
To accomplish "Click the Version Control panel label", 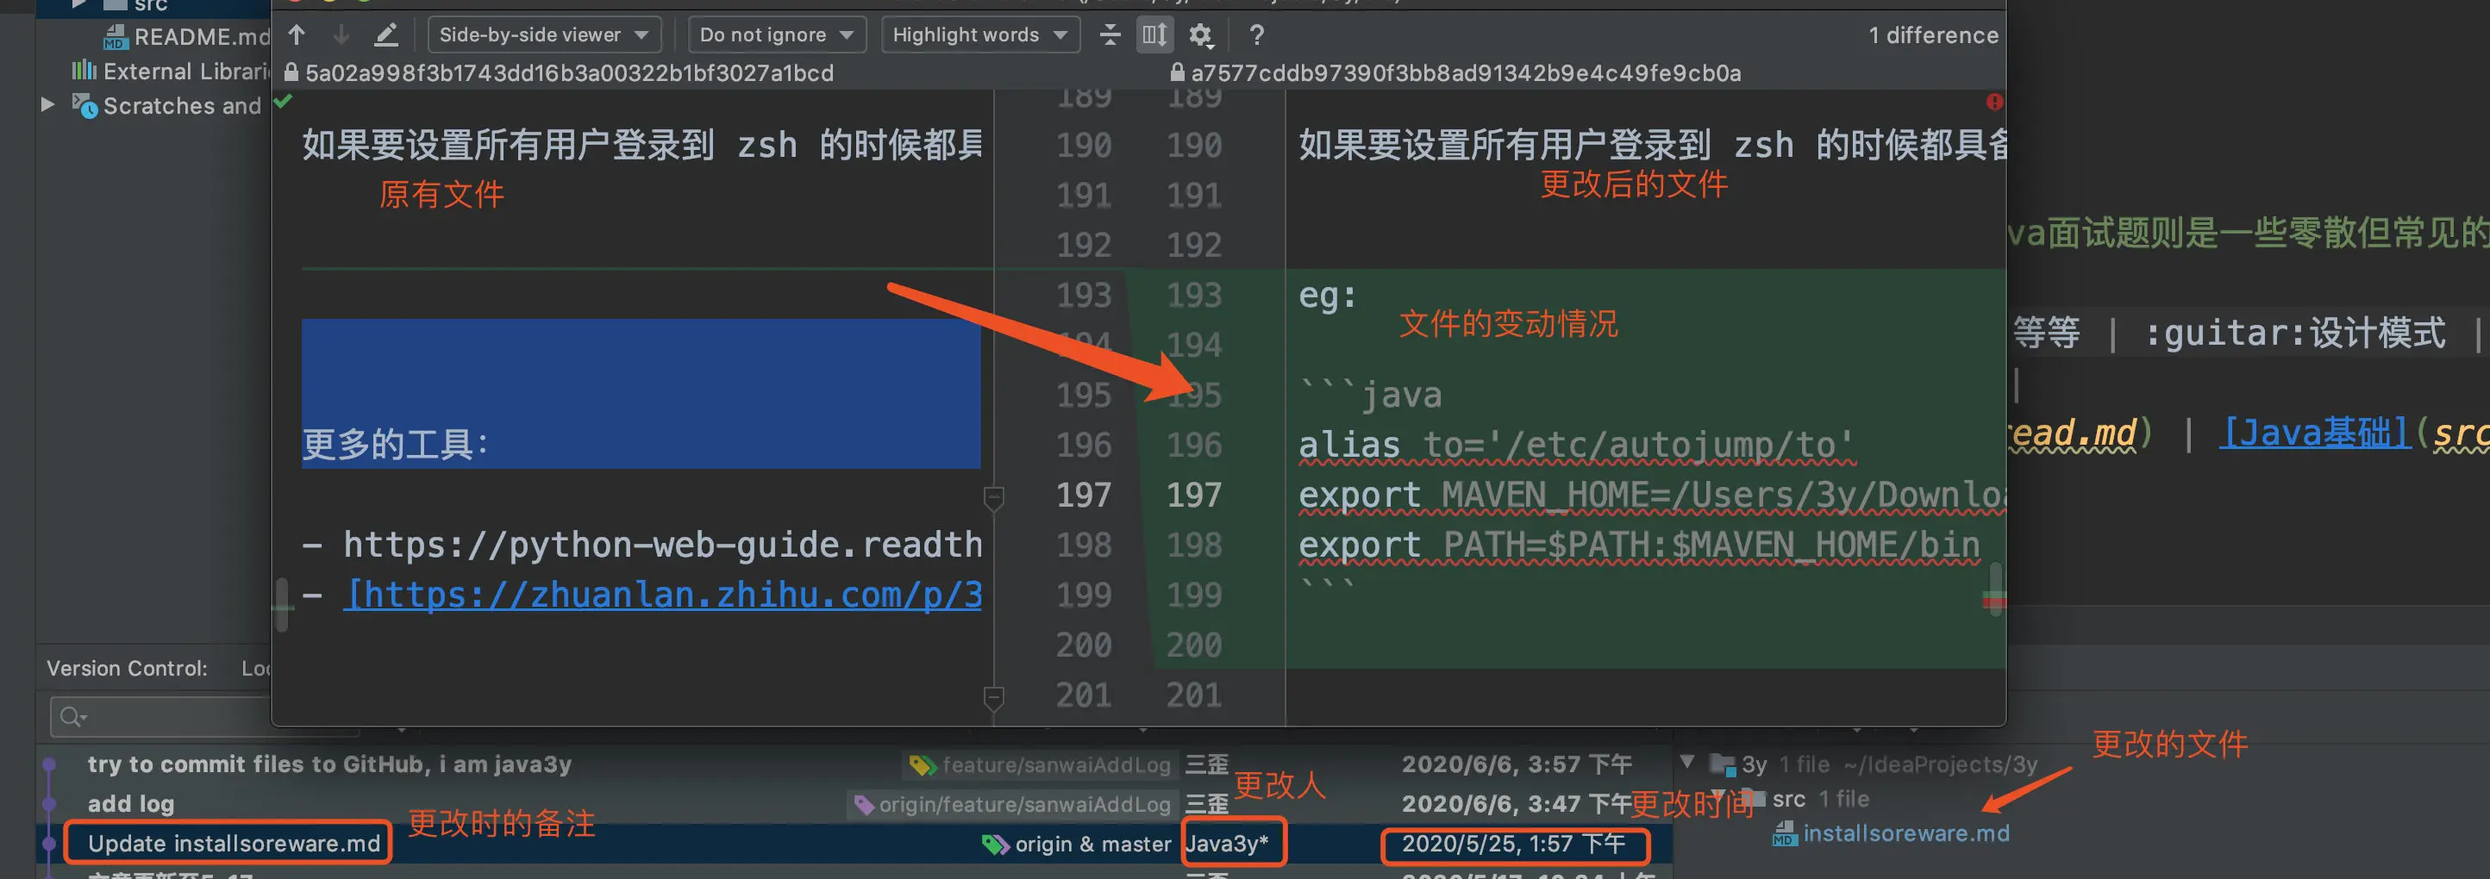I will coord(127,669).
